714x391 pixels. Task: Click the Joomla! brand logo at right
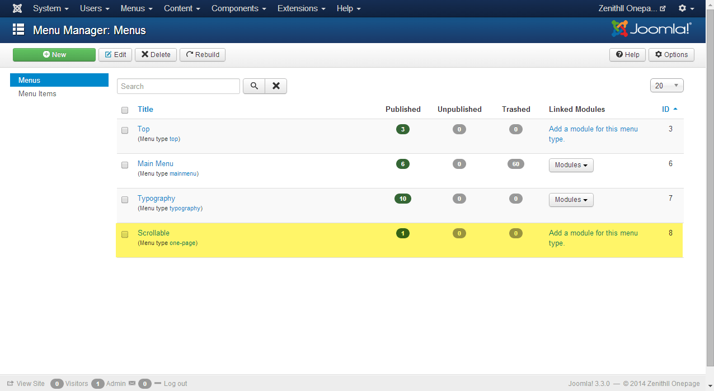652,29
